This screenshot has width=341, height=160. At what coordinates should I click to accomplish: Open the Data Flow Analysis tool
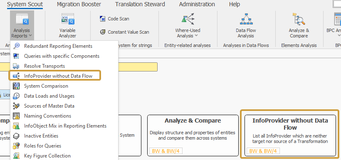(x=246, y=26)
